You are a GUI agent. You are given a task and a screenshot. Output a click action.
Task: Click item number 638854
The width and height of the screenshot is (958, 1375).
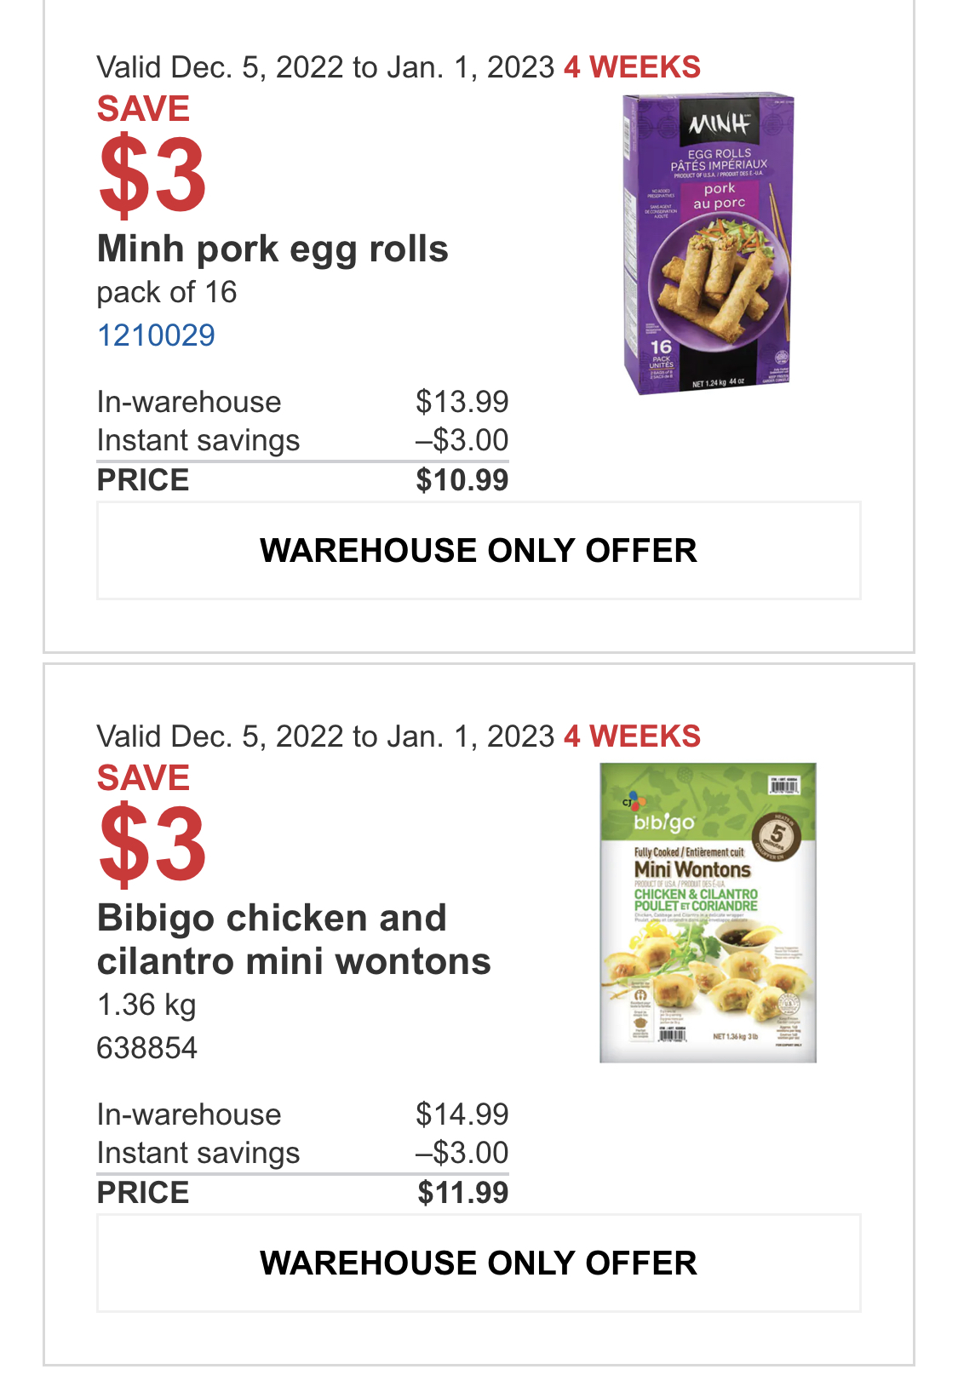pos(147,1048)
